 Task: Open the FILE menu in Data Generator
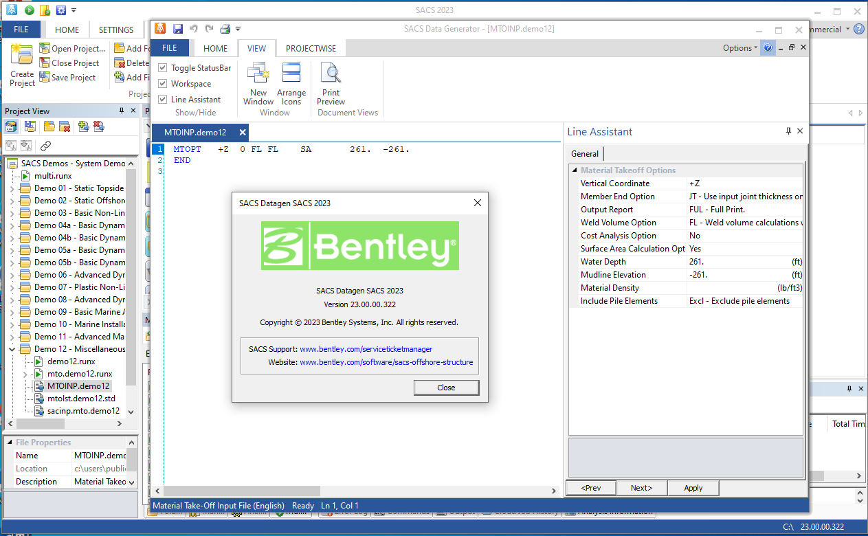click(x=169, y=48)
